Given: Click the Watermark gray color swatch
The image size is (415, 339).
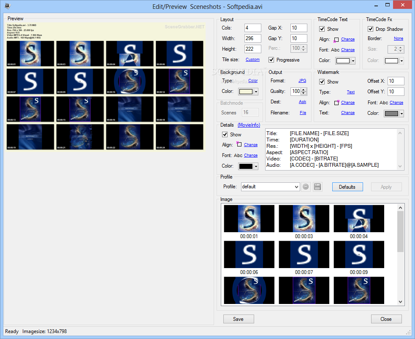Looking at the screenshot, I should click(391, 114).
